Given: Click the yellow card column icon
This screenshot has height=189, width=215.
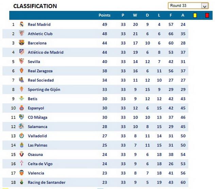Looking at the screenshot, I should point(195,15).
